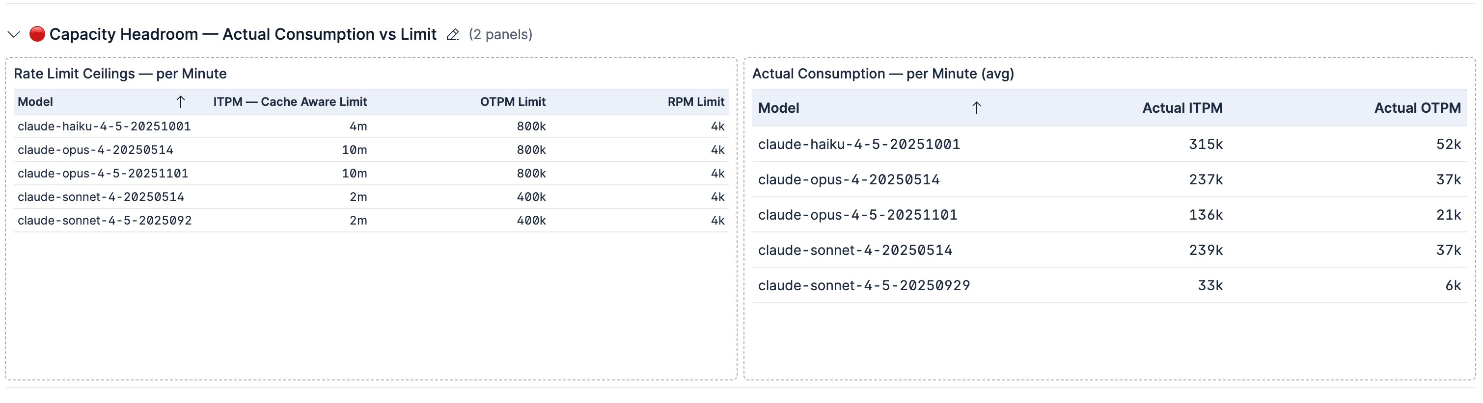Click the 237k Actual ITPM value
The image size is (1483, 403).
(x=1206, y=179)
